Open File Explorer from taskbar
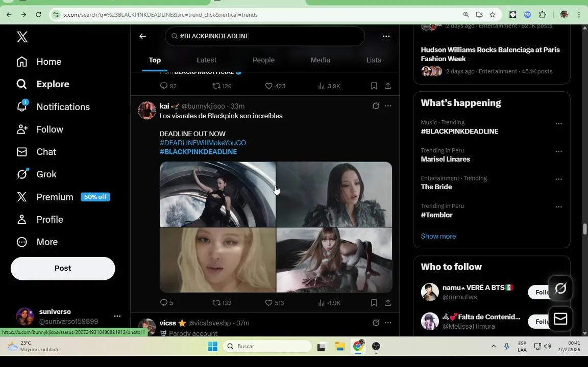This screenshot has width=588, height=367. 340,347
